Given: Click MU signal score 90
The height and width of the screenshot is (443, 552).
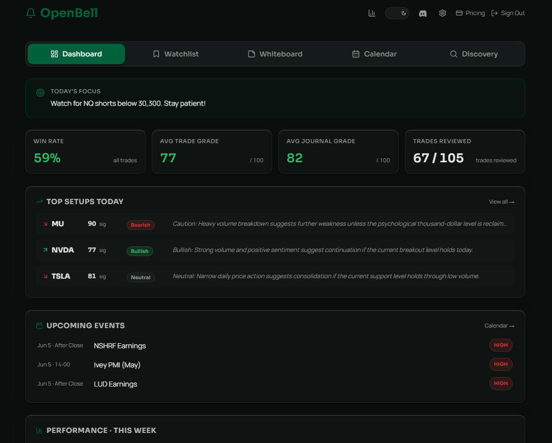Looking at the screenshot, I should click(x=92, y=224).
